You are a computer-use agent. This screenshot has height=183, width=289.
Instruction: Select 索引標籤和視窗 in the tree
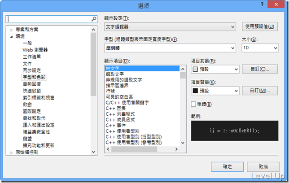click(x=39, y=98)
